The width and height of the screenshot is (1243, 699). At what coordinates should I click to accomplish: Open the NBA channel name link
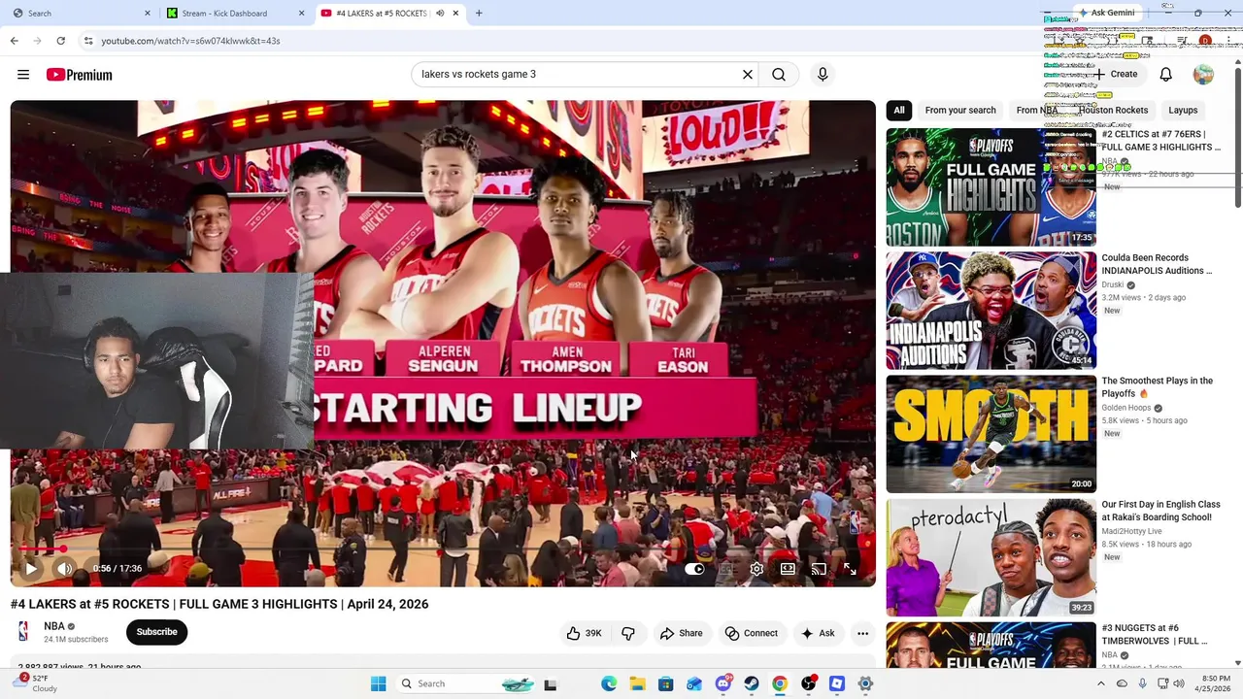click(54, 626)
